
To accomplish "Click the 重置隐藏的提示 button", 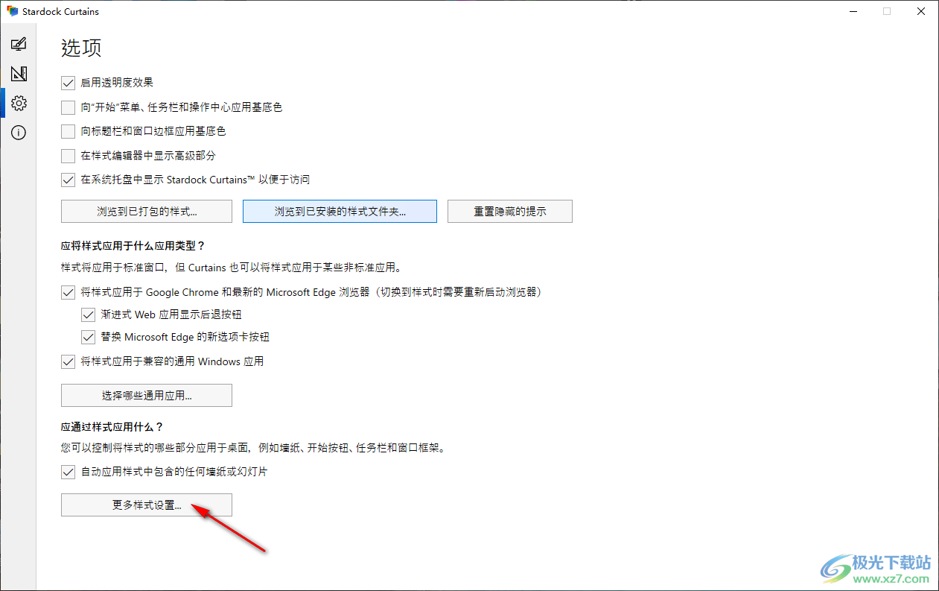I will tap(510, 211).
